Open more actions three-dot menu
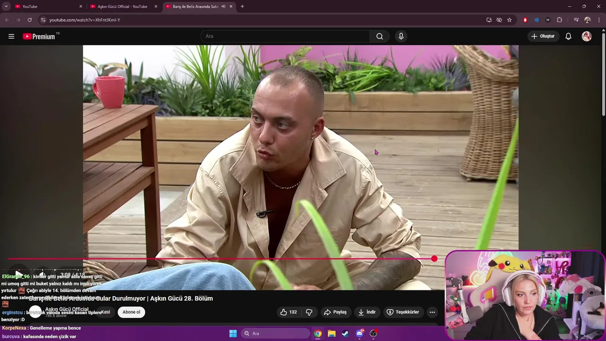The width and height of the screenshot is (606, 341). click(432, 312)
